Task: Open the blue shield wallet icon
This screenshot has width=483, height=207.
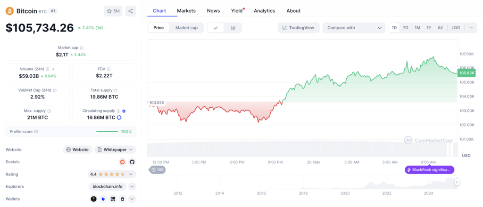Action: click(x=103, y=199)
